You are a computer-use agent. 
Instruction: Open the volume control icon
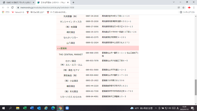170,108
